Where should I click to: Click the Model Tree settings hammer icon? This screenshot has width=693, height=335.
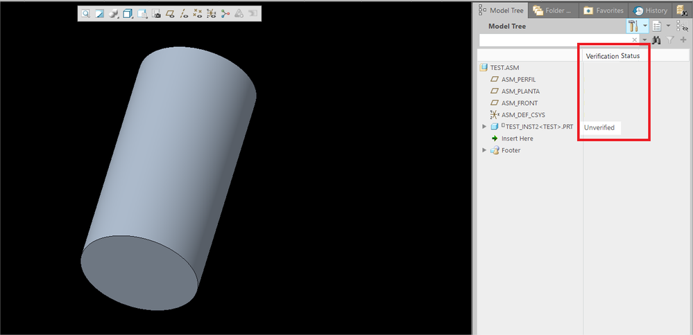(x=633, y=26)
